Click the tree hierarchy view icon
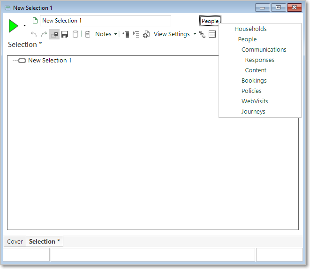 [x=202, y=34]
